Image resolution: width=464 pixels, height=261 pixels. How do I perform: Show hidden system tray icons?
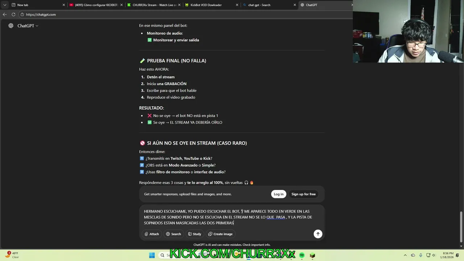405,255
